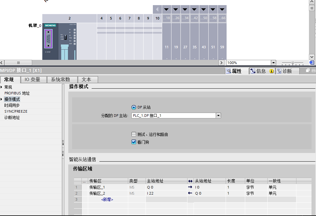
Task: Click master address I 22 in row 2
Action: (x=166, y=193)
